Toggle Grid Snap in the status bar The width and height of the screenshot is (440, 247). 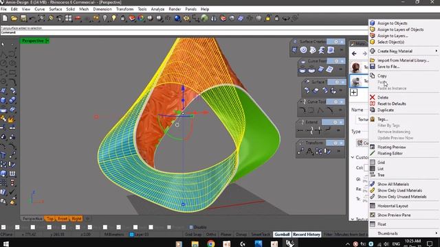point(193,235)
